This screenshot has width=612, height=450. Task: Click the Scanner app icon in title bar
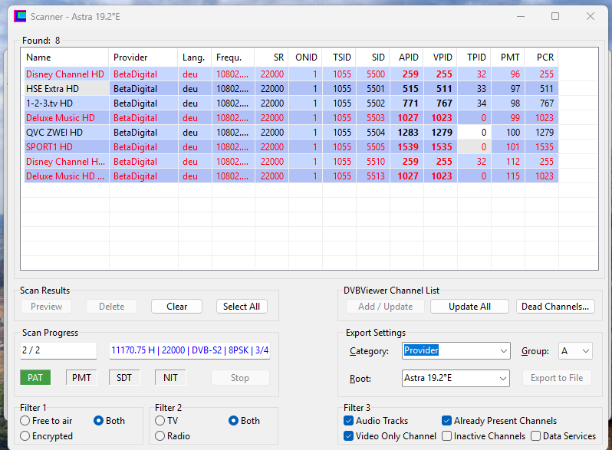20,16
